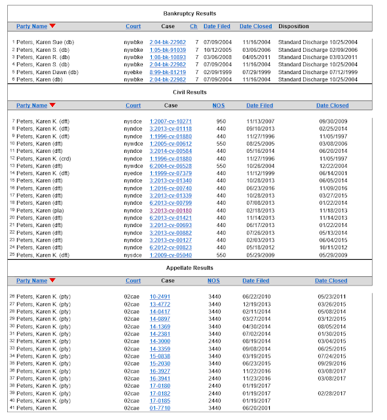Open civil case 1:2009-cv-05040
The image size is (387, 420).
coord(170,255)
